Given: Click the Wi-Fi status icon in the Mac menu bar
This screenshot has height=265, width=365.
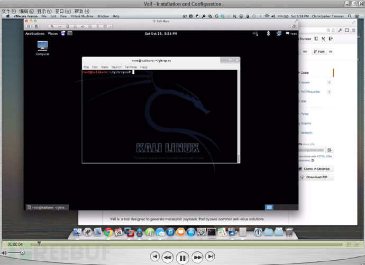Looking at the screenshot, I should (267, 16).
